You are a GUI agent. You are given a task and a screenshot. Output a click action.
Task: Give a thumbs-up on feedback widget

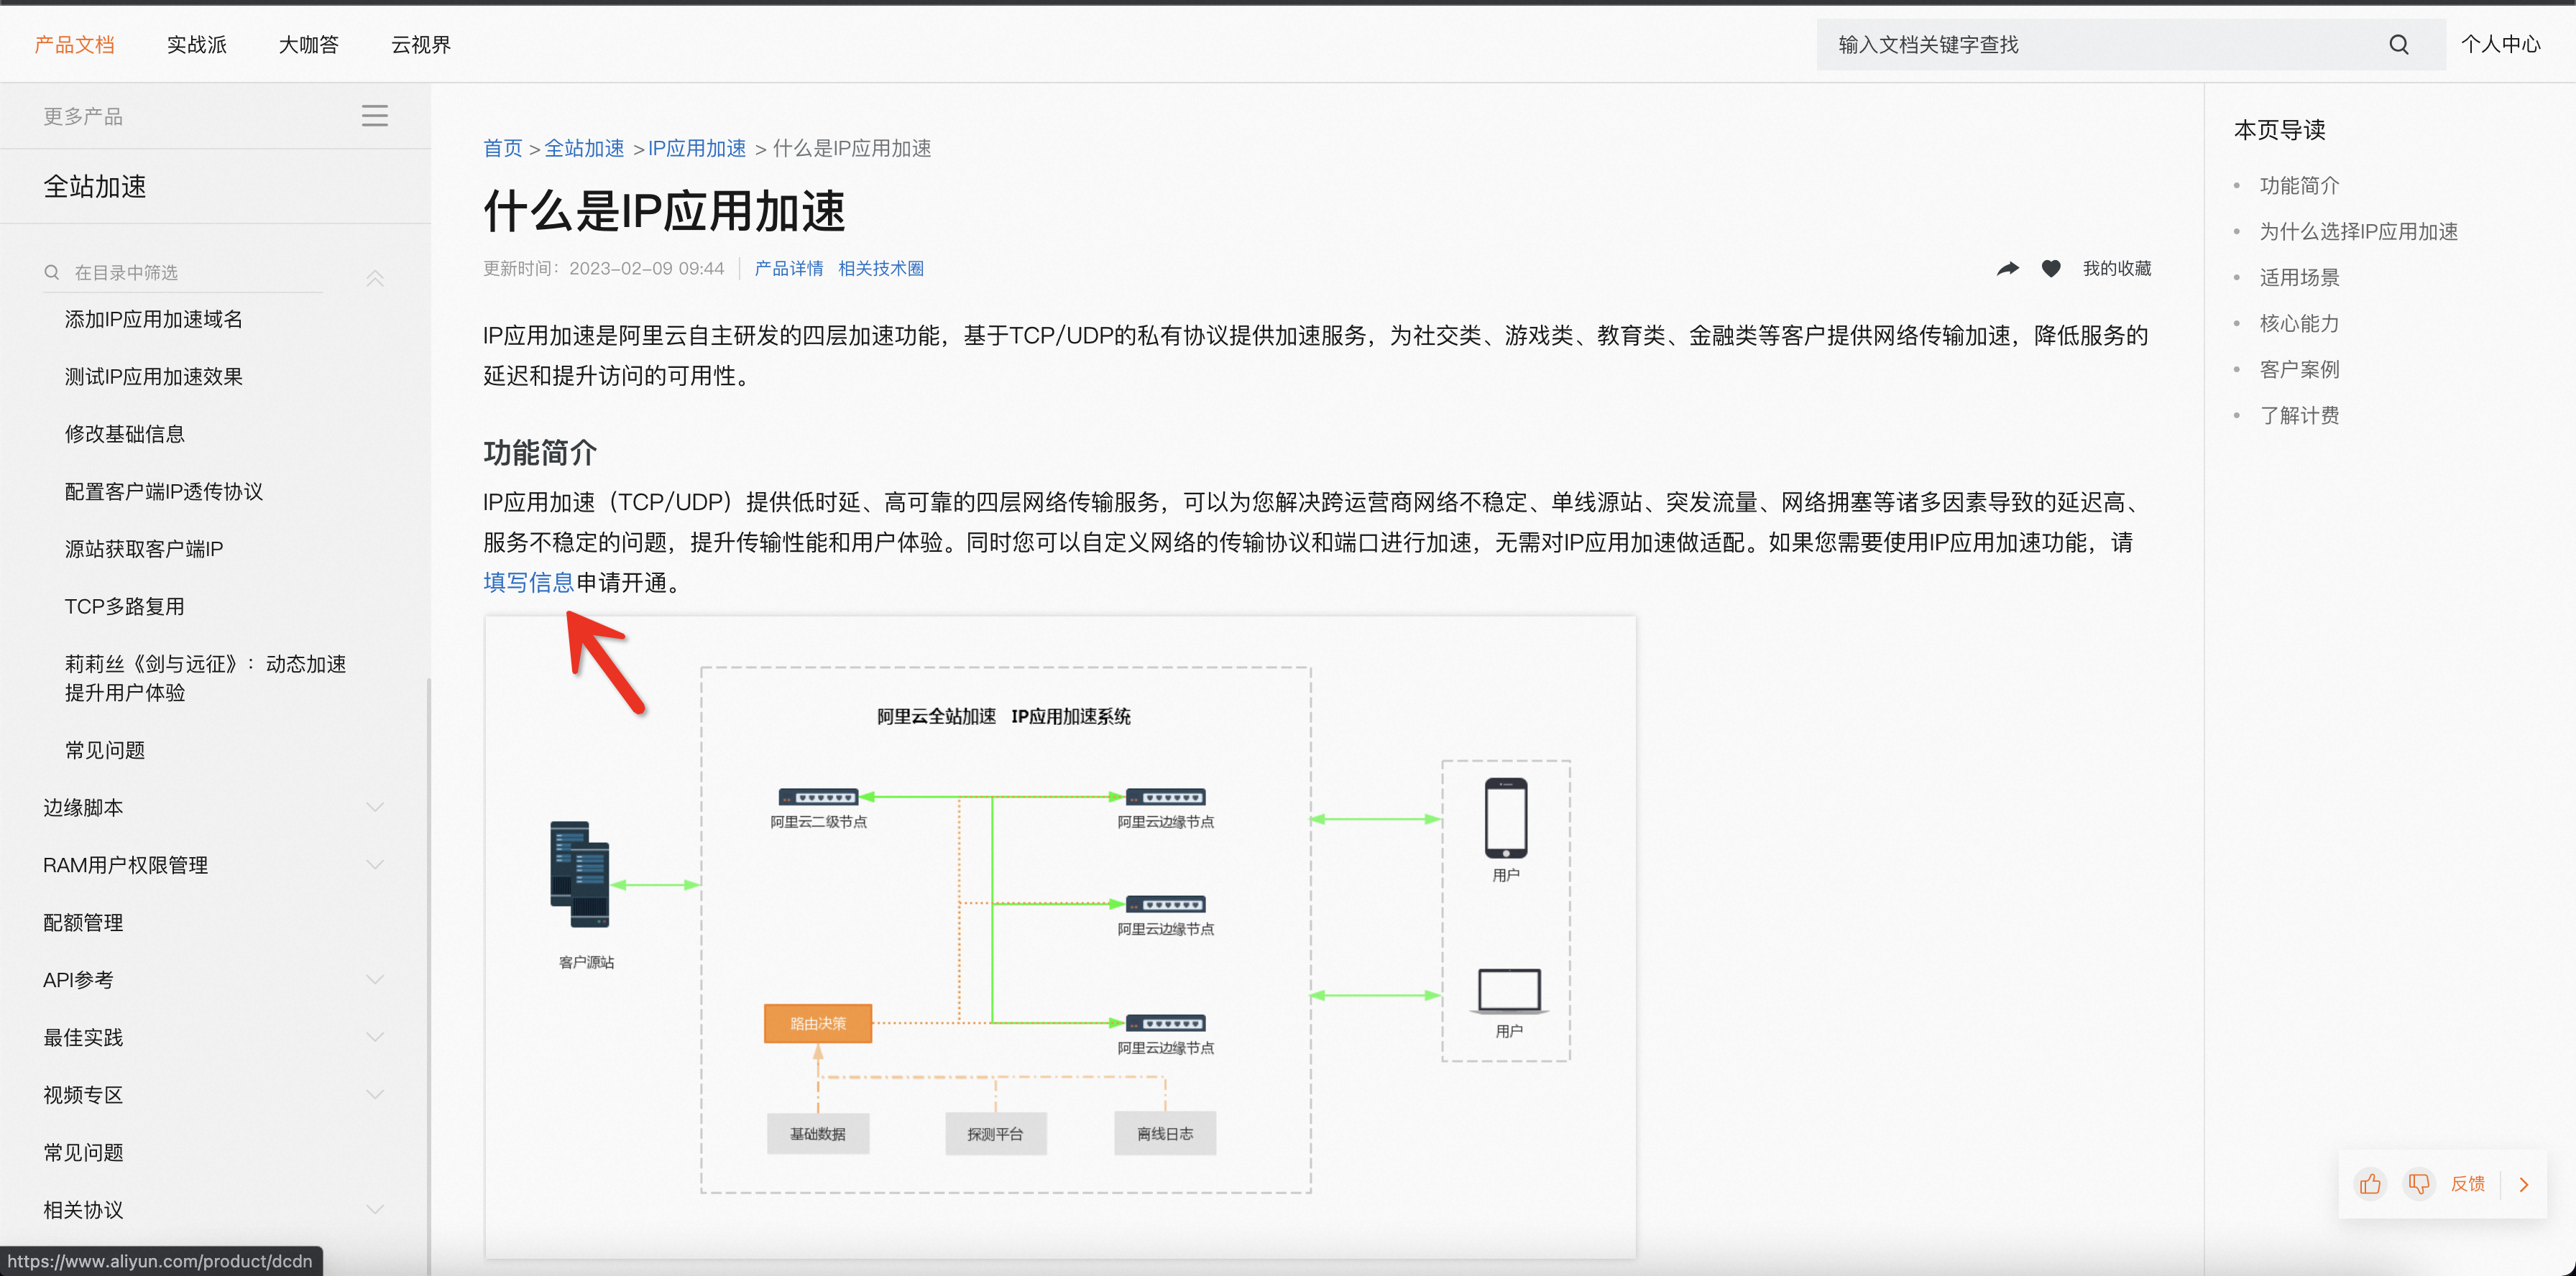point(2370,1184)
